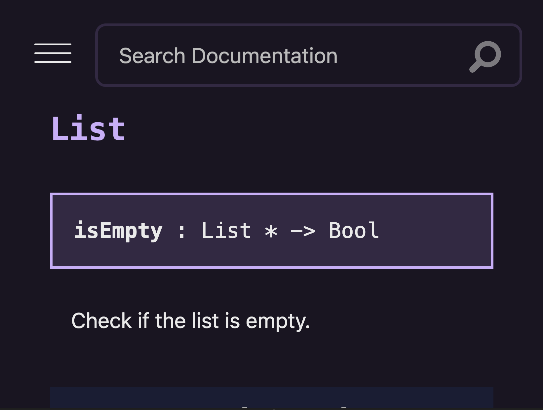Viewport: 543px width, 410px height.
Task: Click the word if in description
Action: (x=143, y=321)
